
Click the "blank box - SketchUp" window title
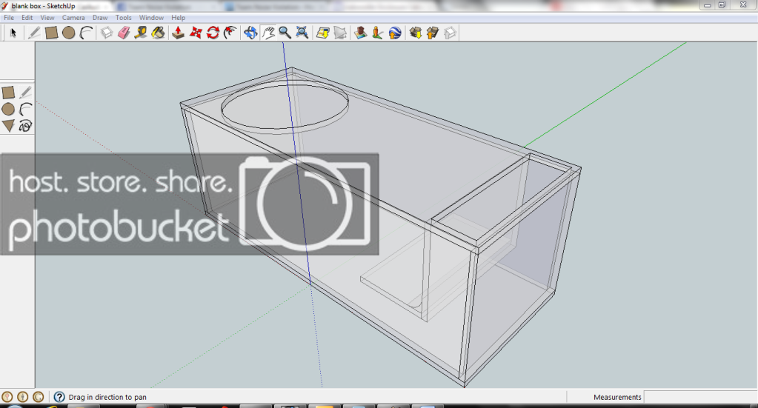pyautogui.click(x=43, y=6)
